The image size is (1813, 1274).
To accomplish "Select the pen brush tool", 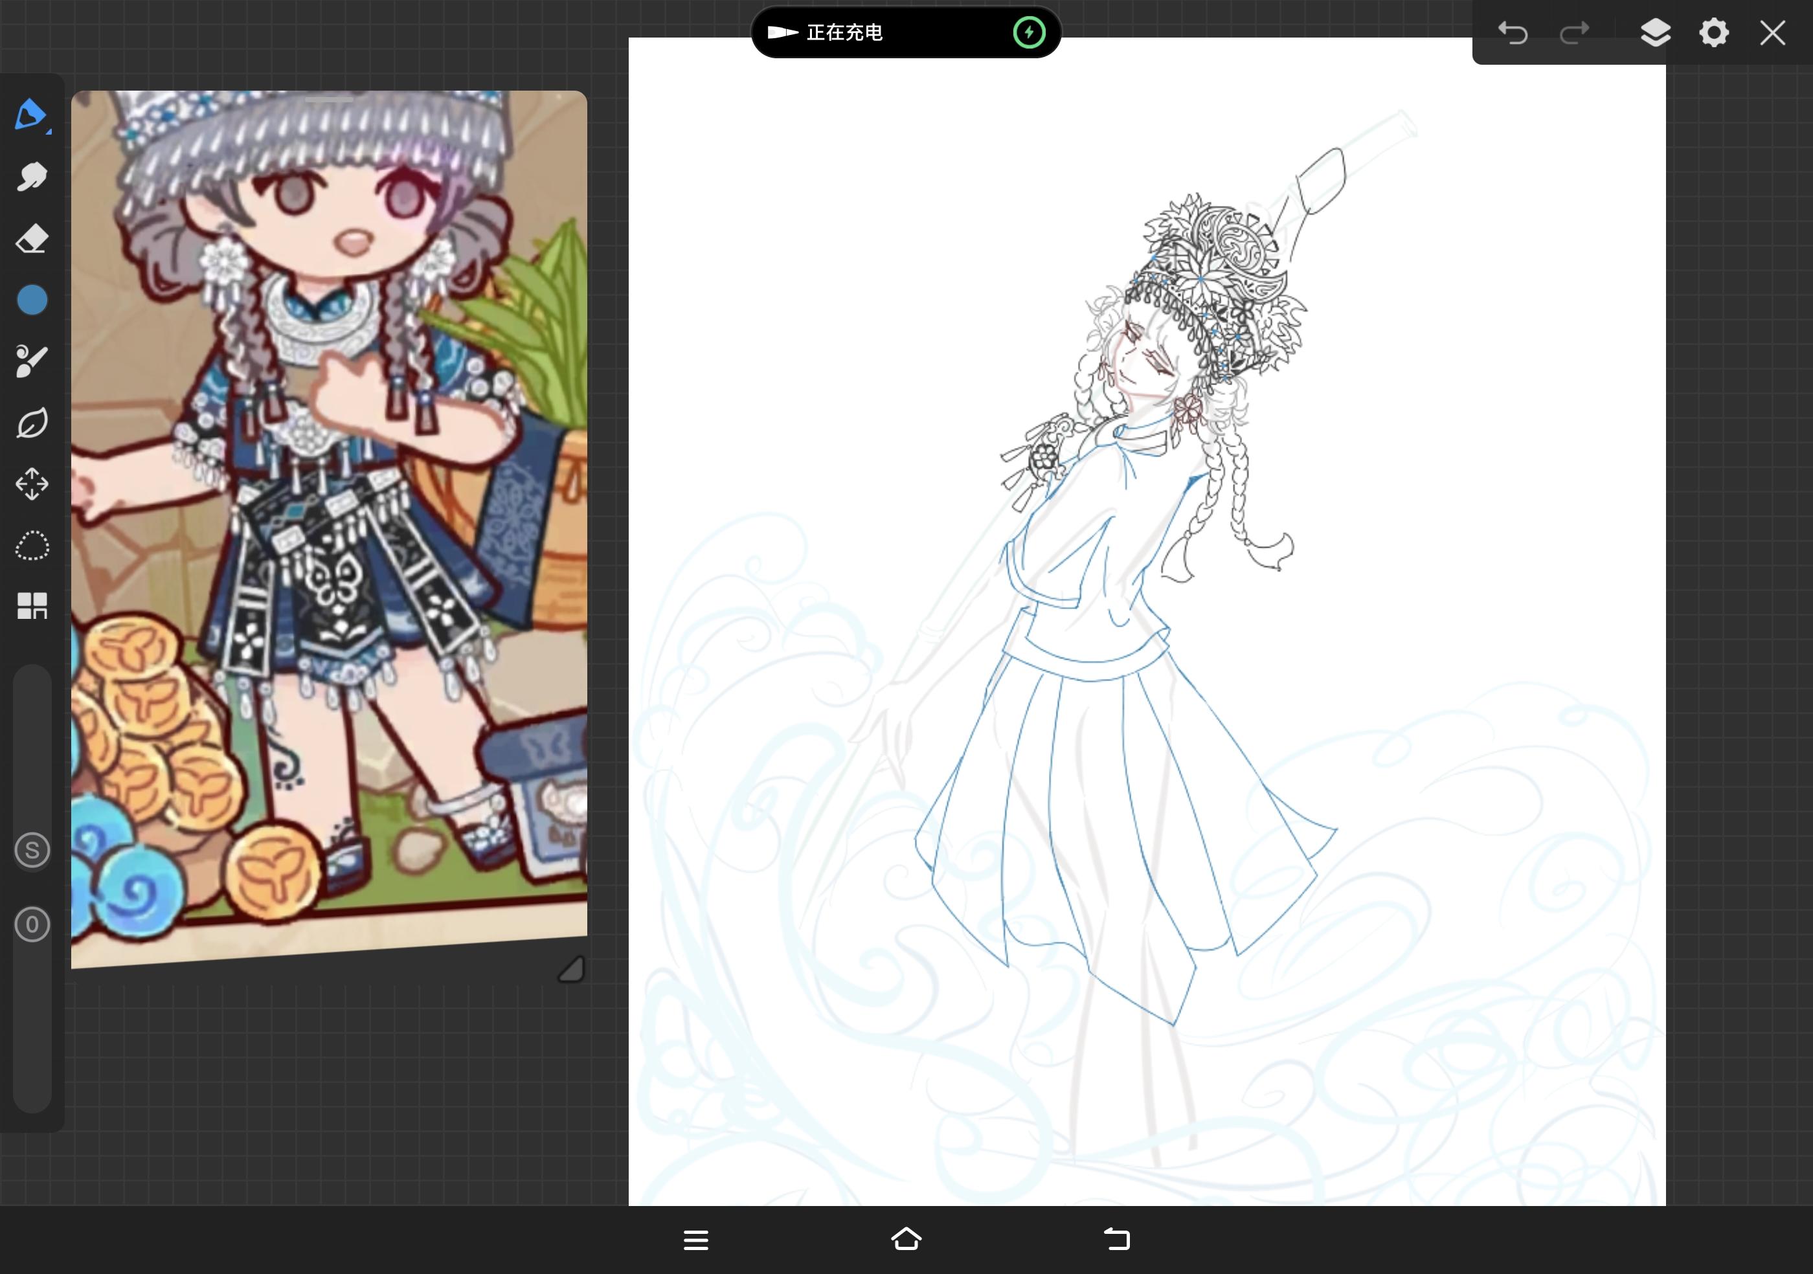I will pos(32,115).
